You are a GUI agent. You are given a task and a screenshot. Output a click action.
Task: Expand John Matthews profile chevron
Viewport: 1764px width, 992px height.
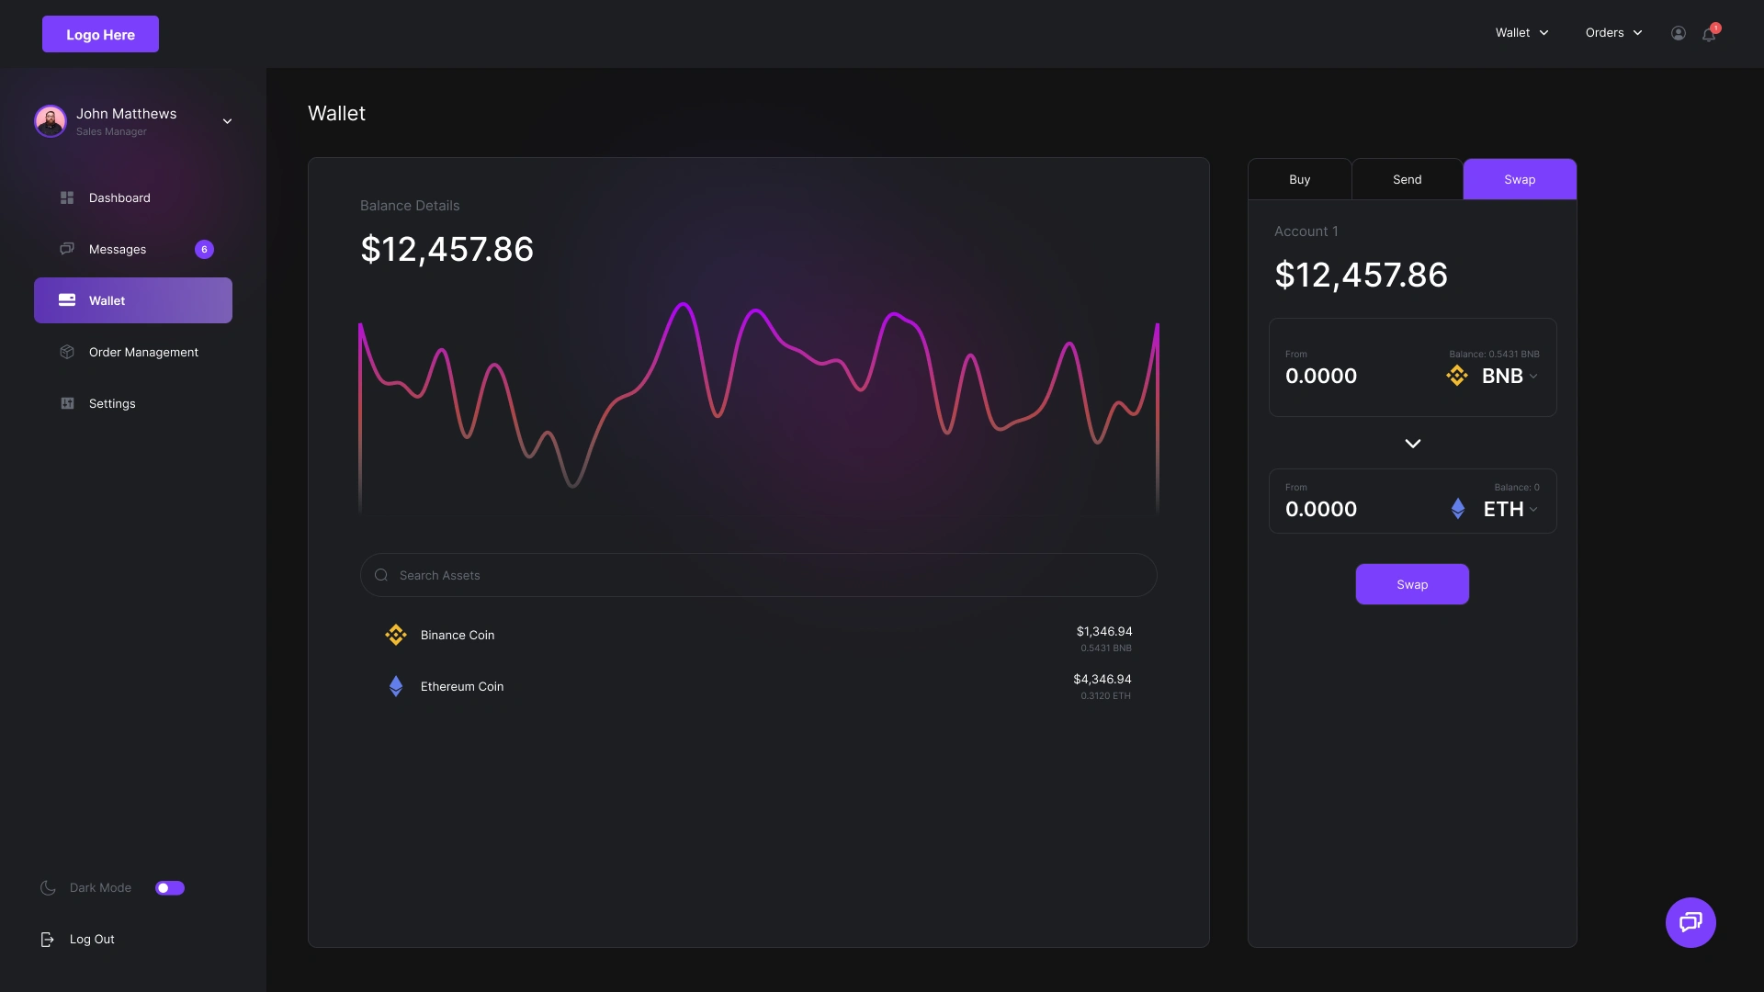227,121
